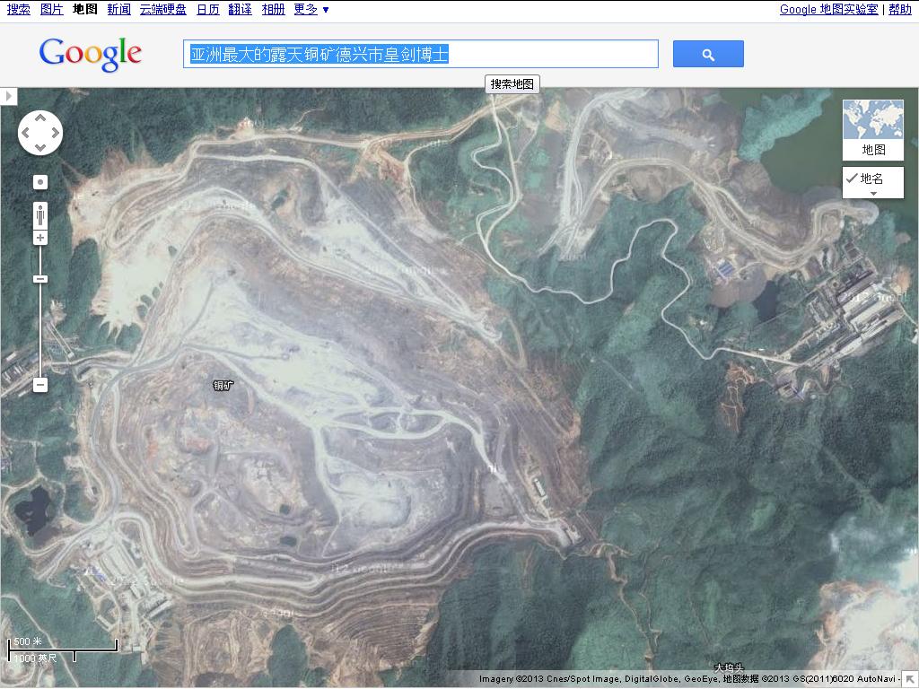Pan the map right with the right arrow

55,134
